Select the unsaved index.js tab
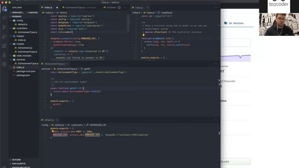This screenshot has width=299, height=168. [48, 7]
